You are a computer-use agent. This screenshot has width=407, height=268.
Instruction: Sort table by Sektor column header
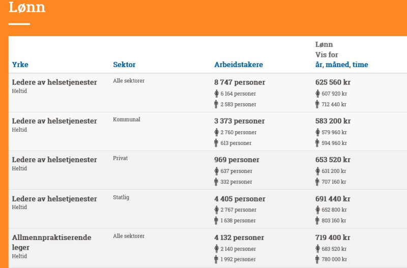point(124,65)
